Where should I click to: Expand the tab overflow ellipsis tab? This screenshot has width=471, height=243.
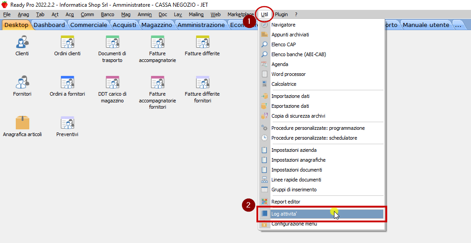pyautogui.click(x=458, y=25)
